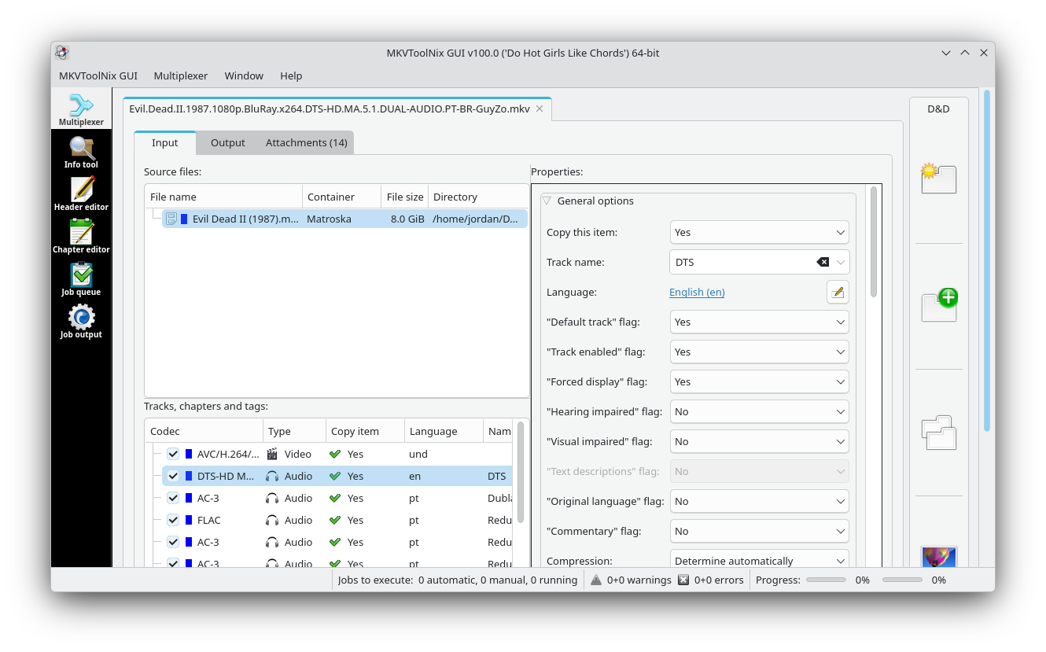Click the headphones icon in DTS-HD row

point(272,476)
